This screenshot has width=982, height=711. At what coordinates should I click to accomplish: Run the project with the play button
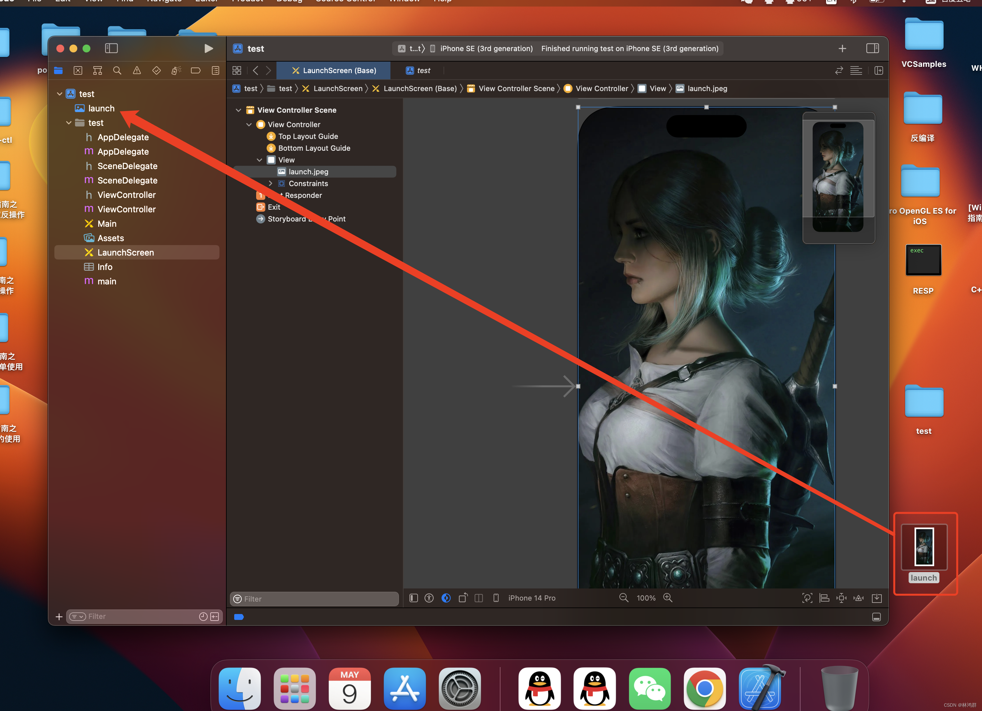pos(208,48)
